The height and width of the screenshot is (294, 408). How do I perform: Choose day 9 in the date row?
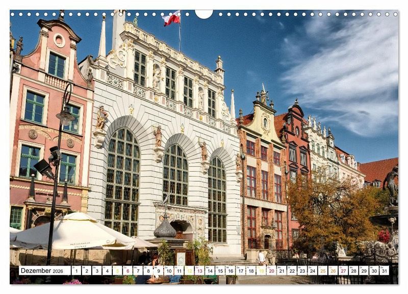pos(159,271)
